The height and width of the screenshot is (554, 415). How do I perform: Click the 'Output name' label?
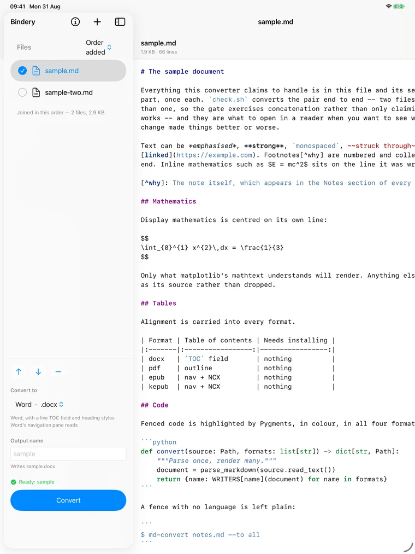point(27,441)
